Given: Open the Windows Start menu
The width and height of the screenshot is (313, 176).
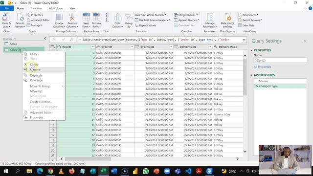Looking at the screenshot, I should click(x=6, y=171).
